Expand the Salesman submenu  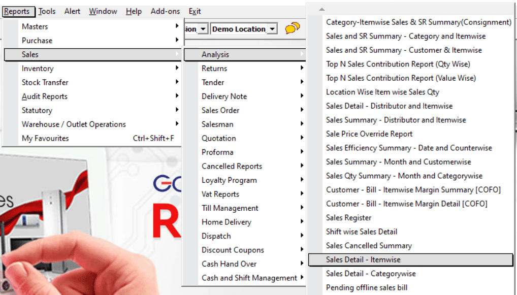pyautogui.click(x=245, y=124)
